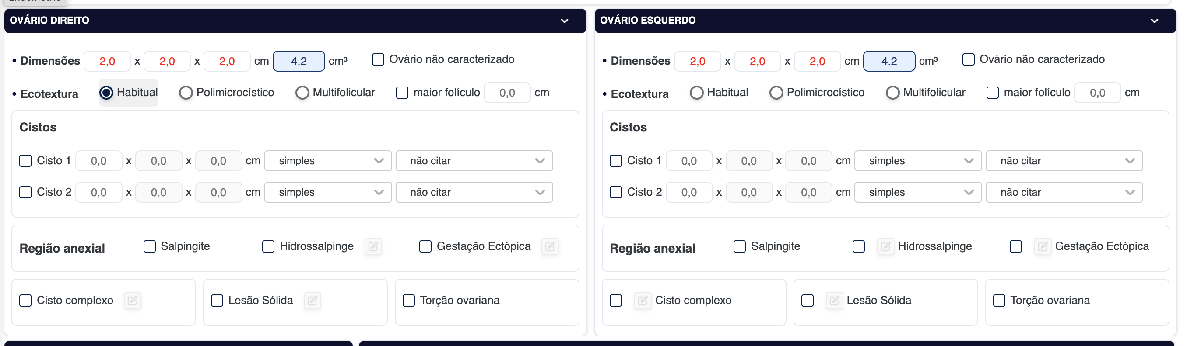
Task: Click left maior folículo size input
Action: point(1097,93)
